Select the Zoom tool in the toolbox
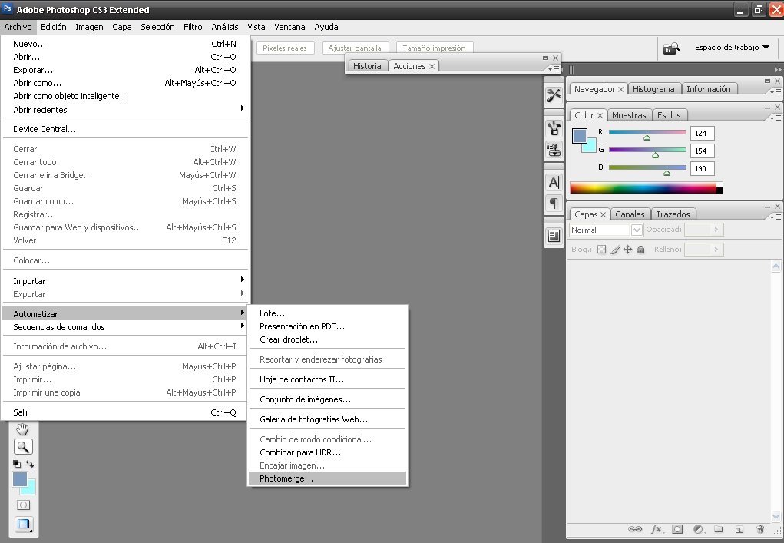 24,446
